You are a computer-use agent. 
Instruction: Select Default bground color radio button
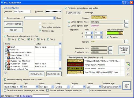(x=69, y=26)
